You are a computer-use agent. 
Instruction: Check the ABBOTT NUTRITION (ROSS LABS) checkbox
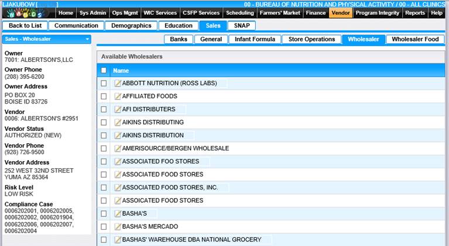pos(104,83)
